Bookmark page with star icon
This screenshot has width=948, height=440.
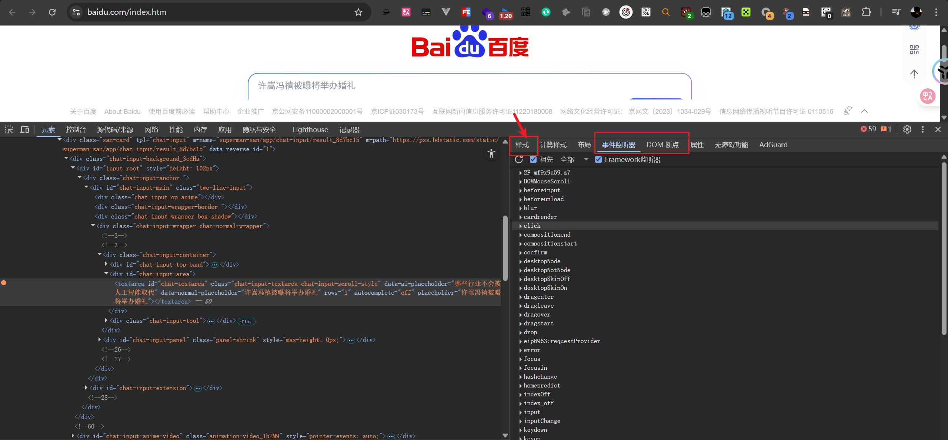coord(358,12)
